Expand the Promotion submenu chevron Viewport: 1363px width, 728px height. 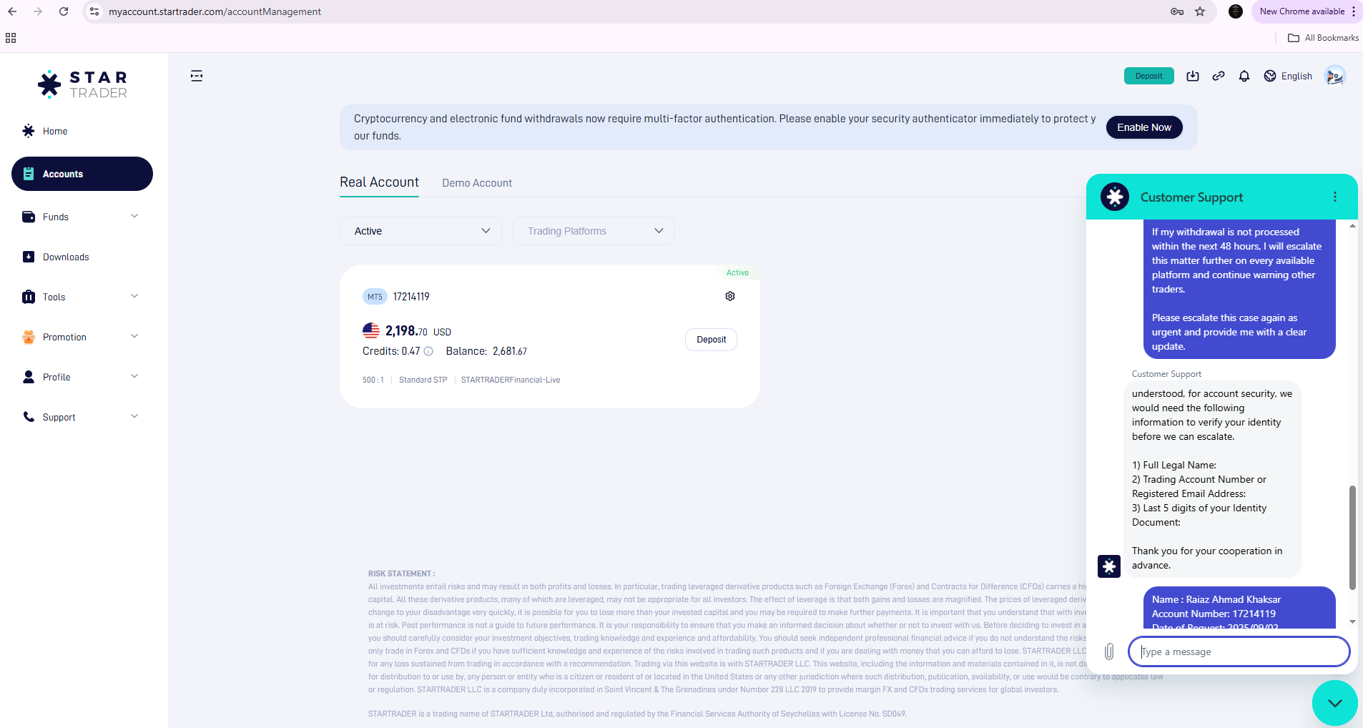134,336
